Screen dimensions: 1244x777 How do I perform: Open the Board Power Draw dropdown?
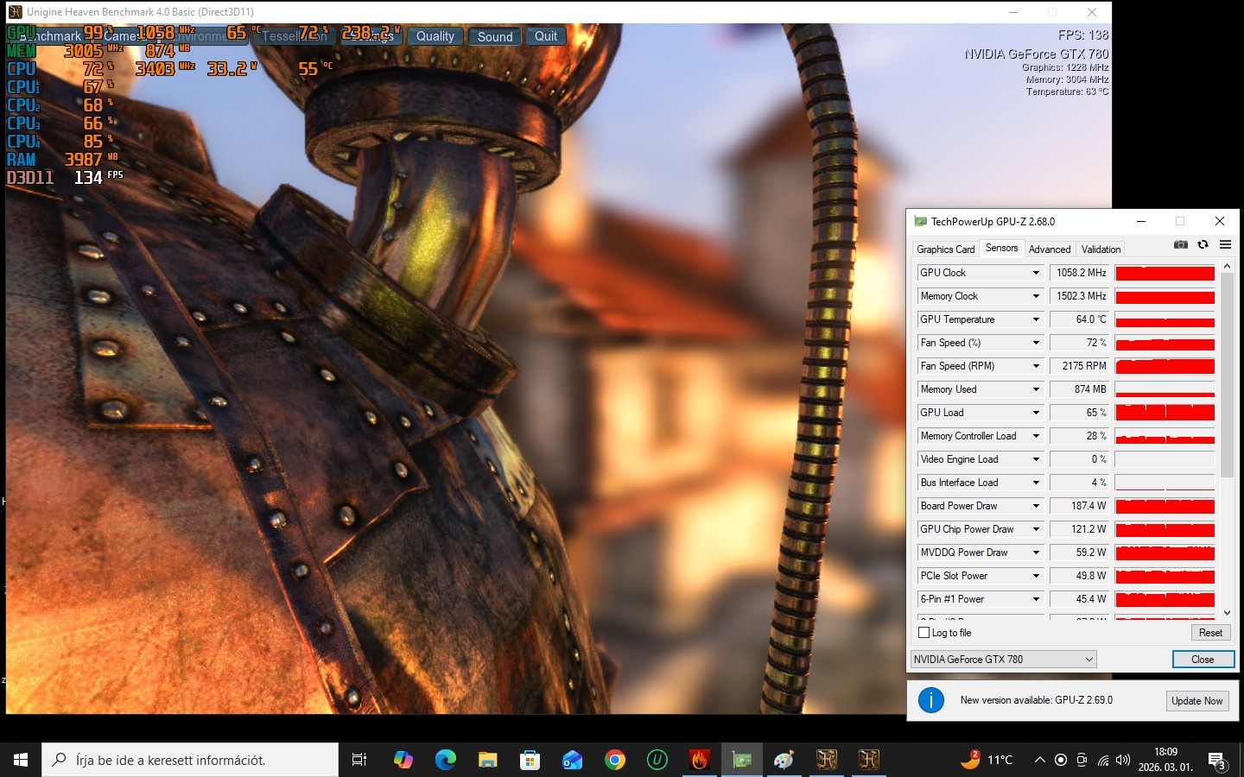[1036, 506]
